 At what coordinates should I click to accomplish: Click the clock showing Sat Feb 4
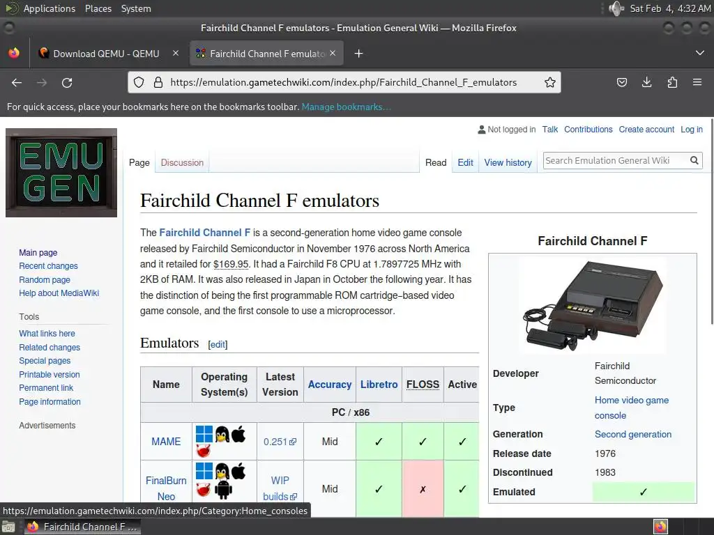point(670,8)
